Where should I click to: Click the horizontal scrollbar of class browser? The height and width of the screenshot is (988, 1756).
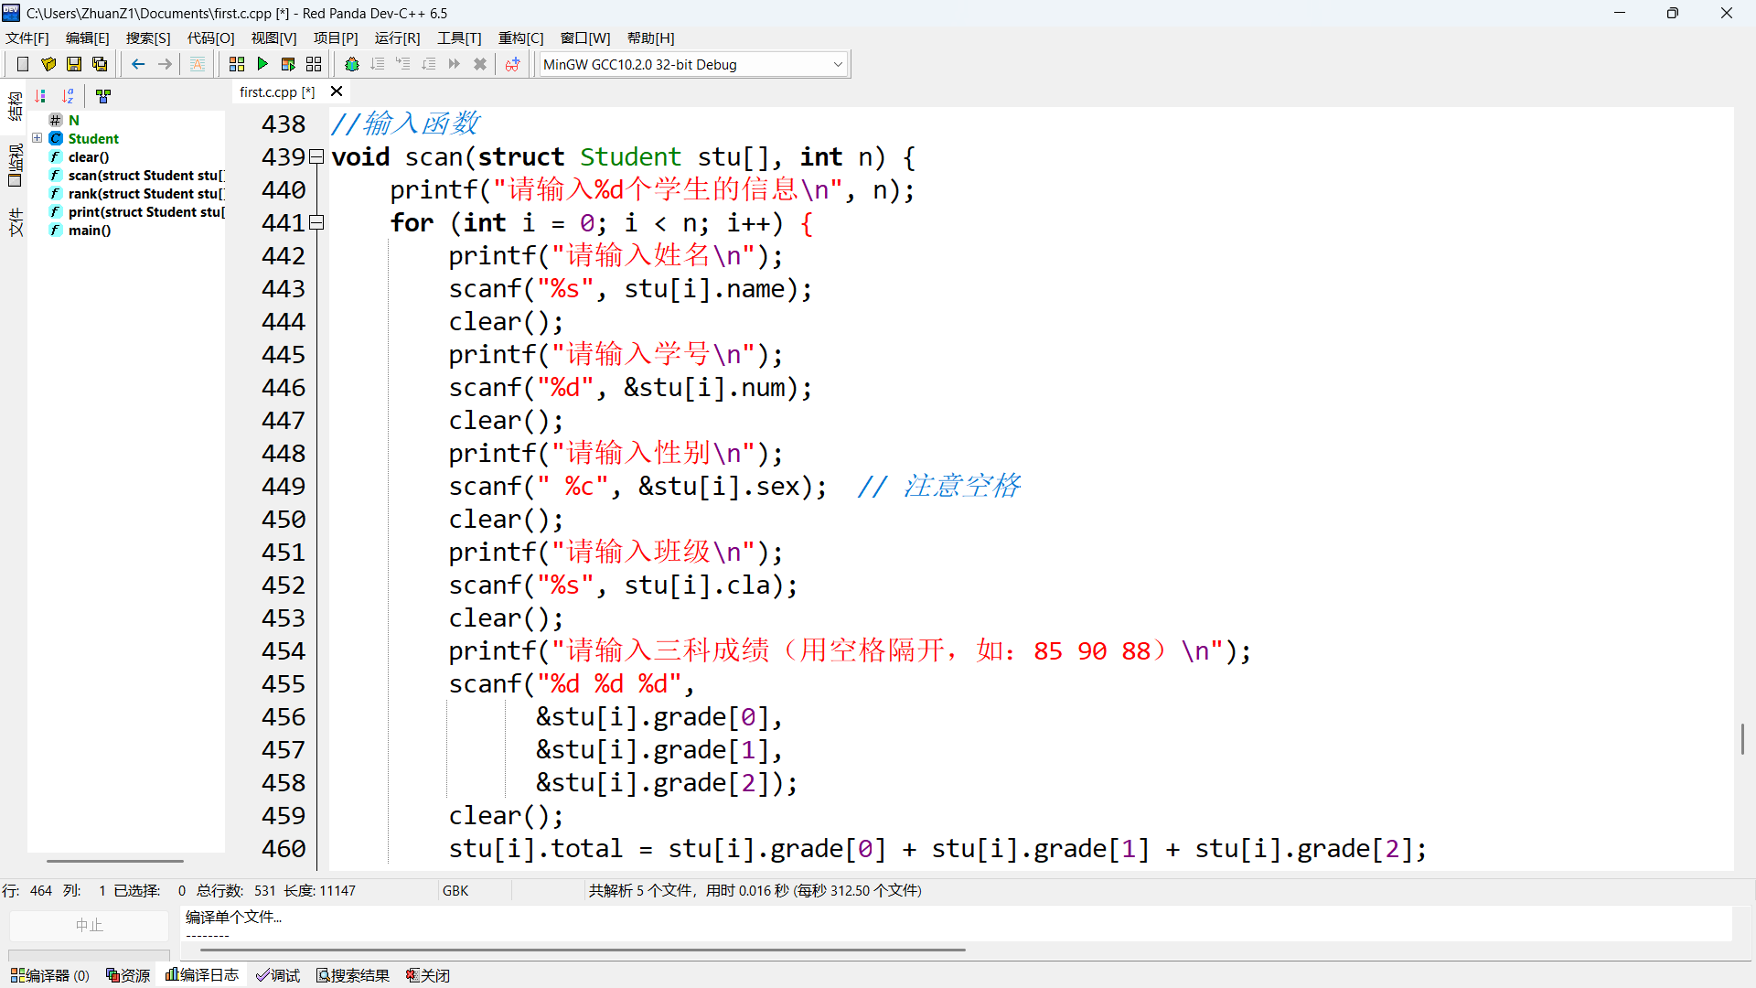pyautogui.click(x=115, y=861)
